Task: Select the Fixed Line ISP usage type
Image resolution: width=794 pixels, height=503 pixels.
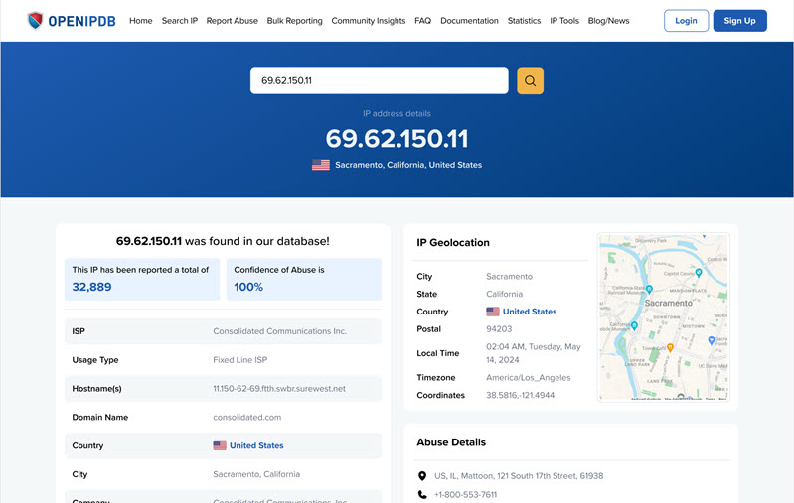Action: (240, 360)
